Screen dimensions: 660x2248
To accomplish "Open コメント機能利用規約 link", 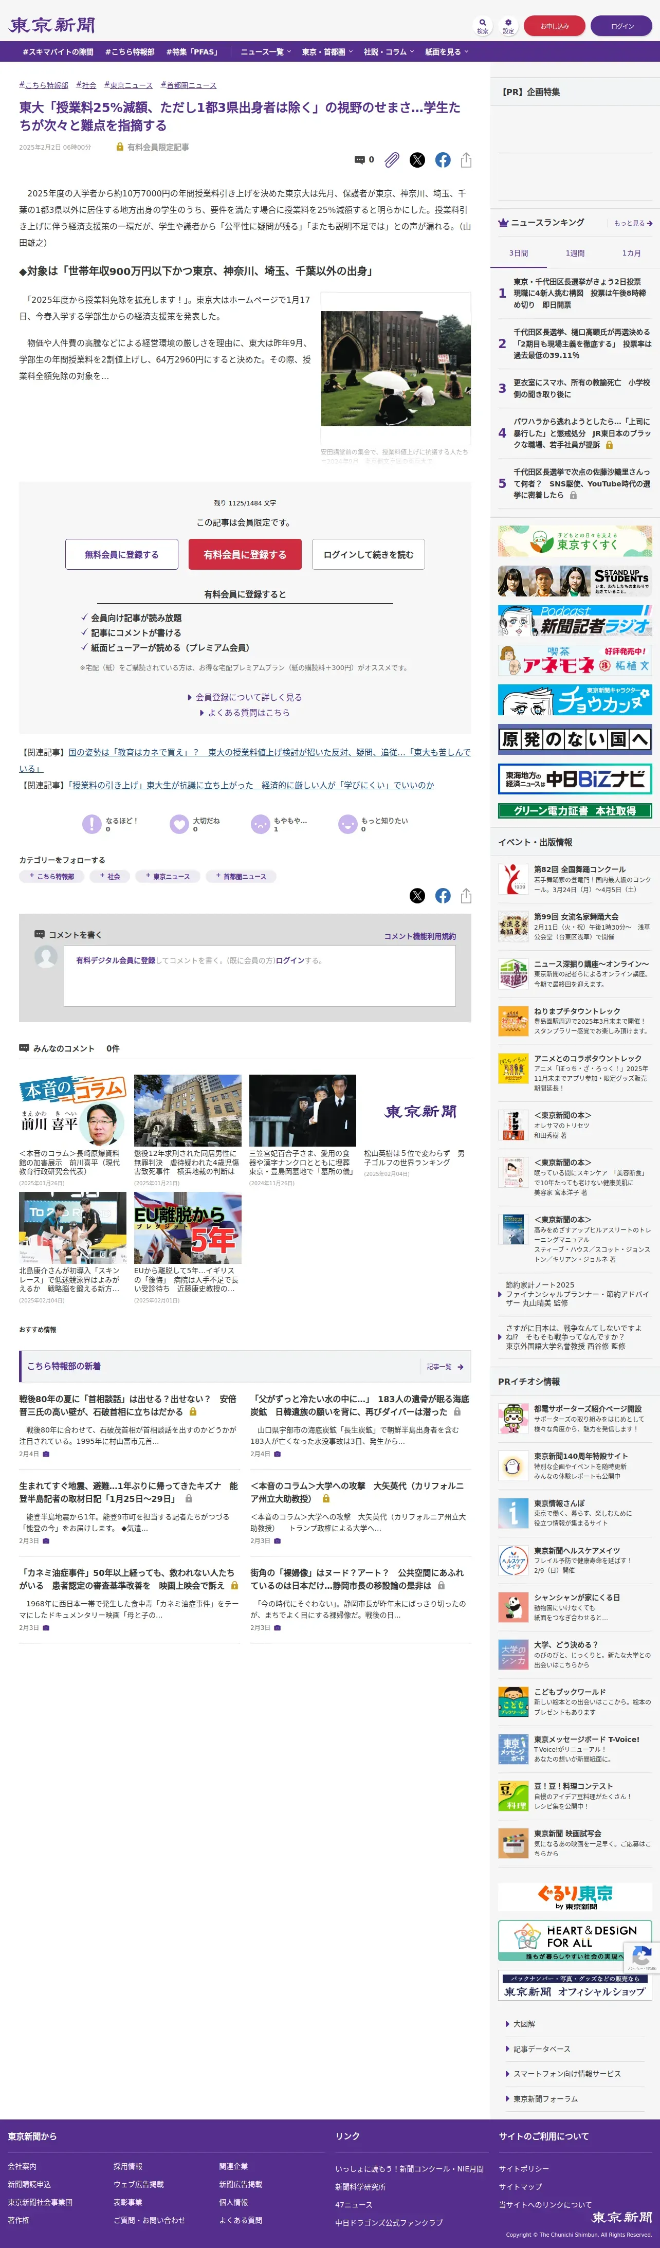I will [420, 936].
